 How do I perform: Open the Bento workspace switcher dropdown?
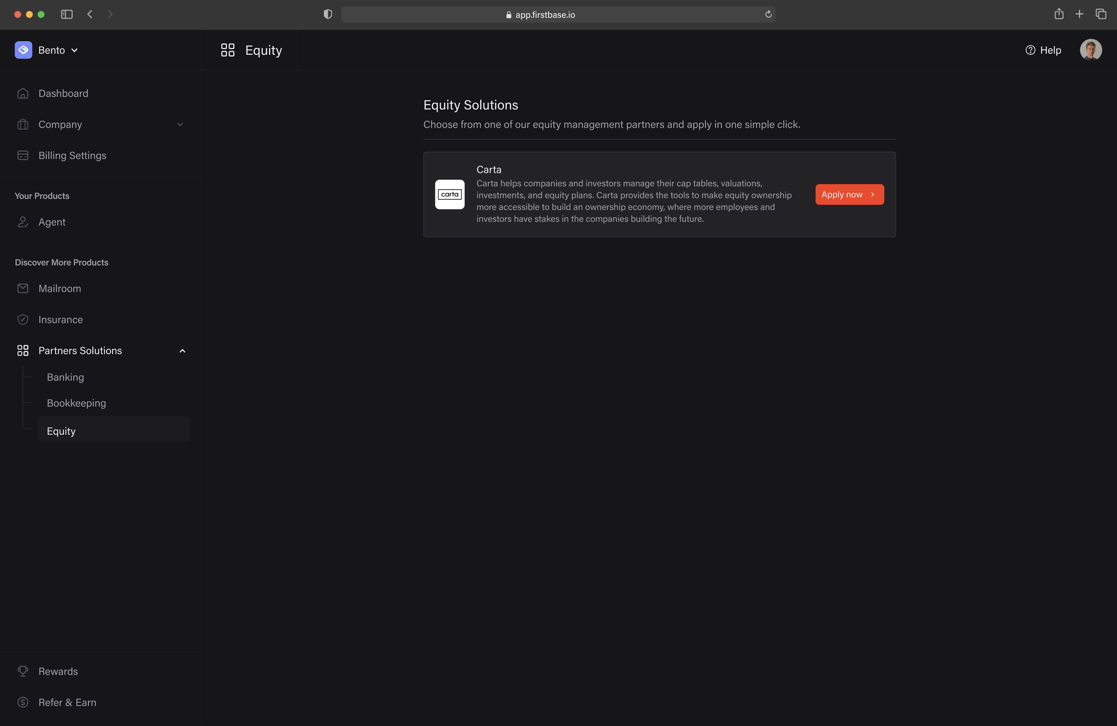tap(74, 50)
